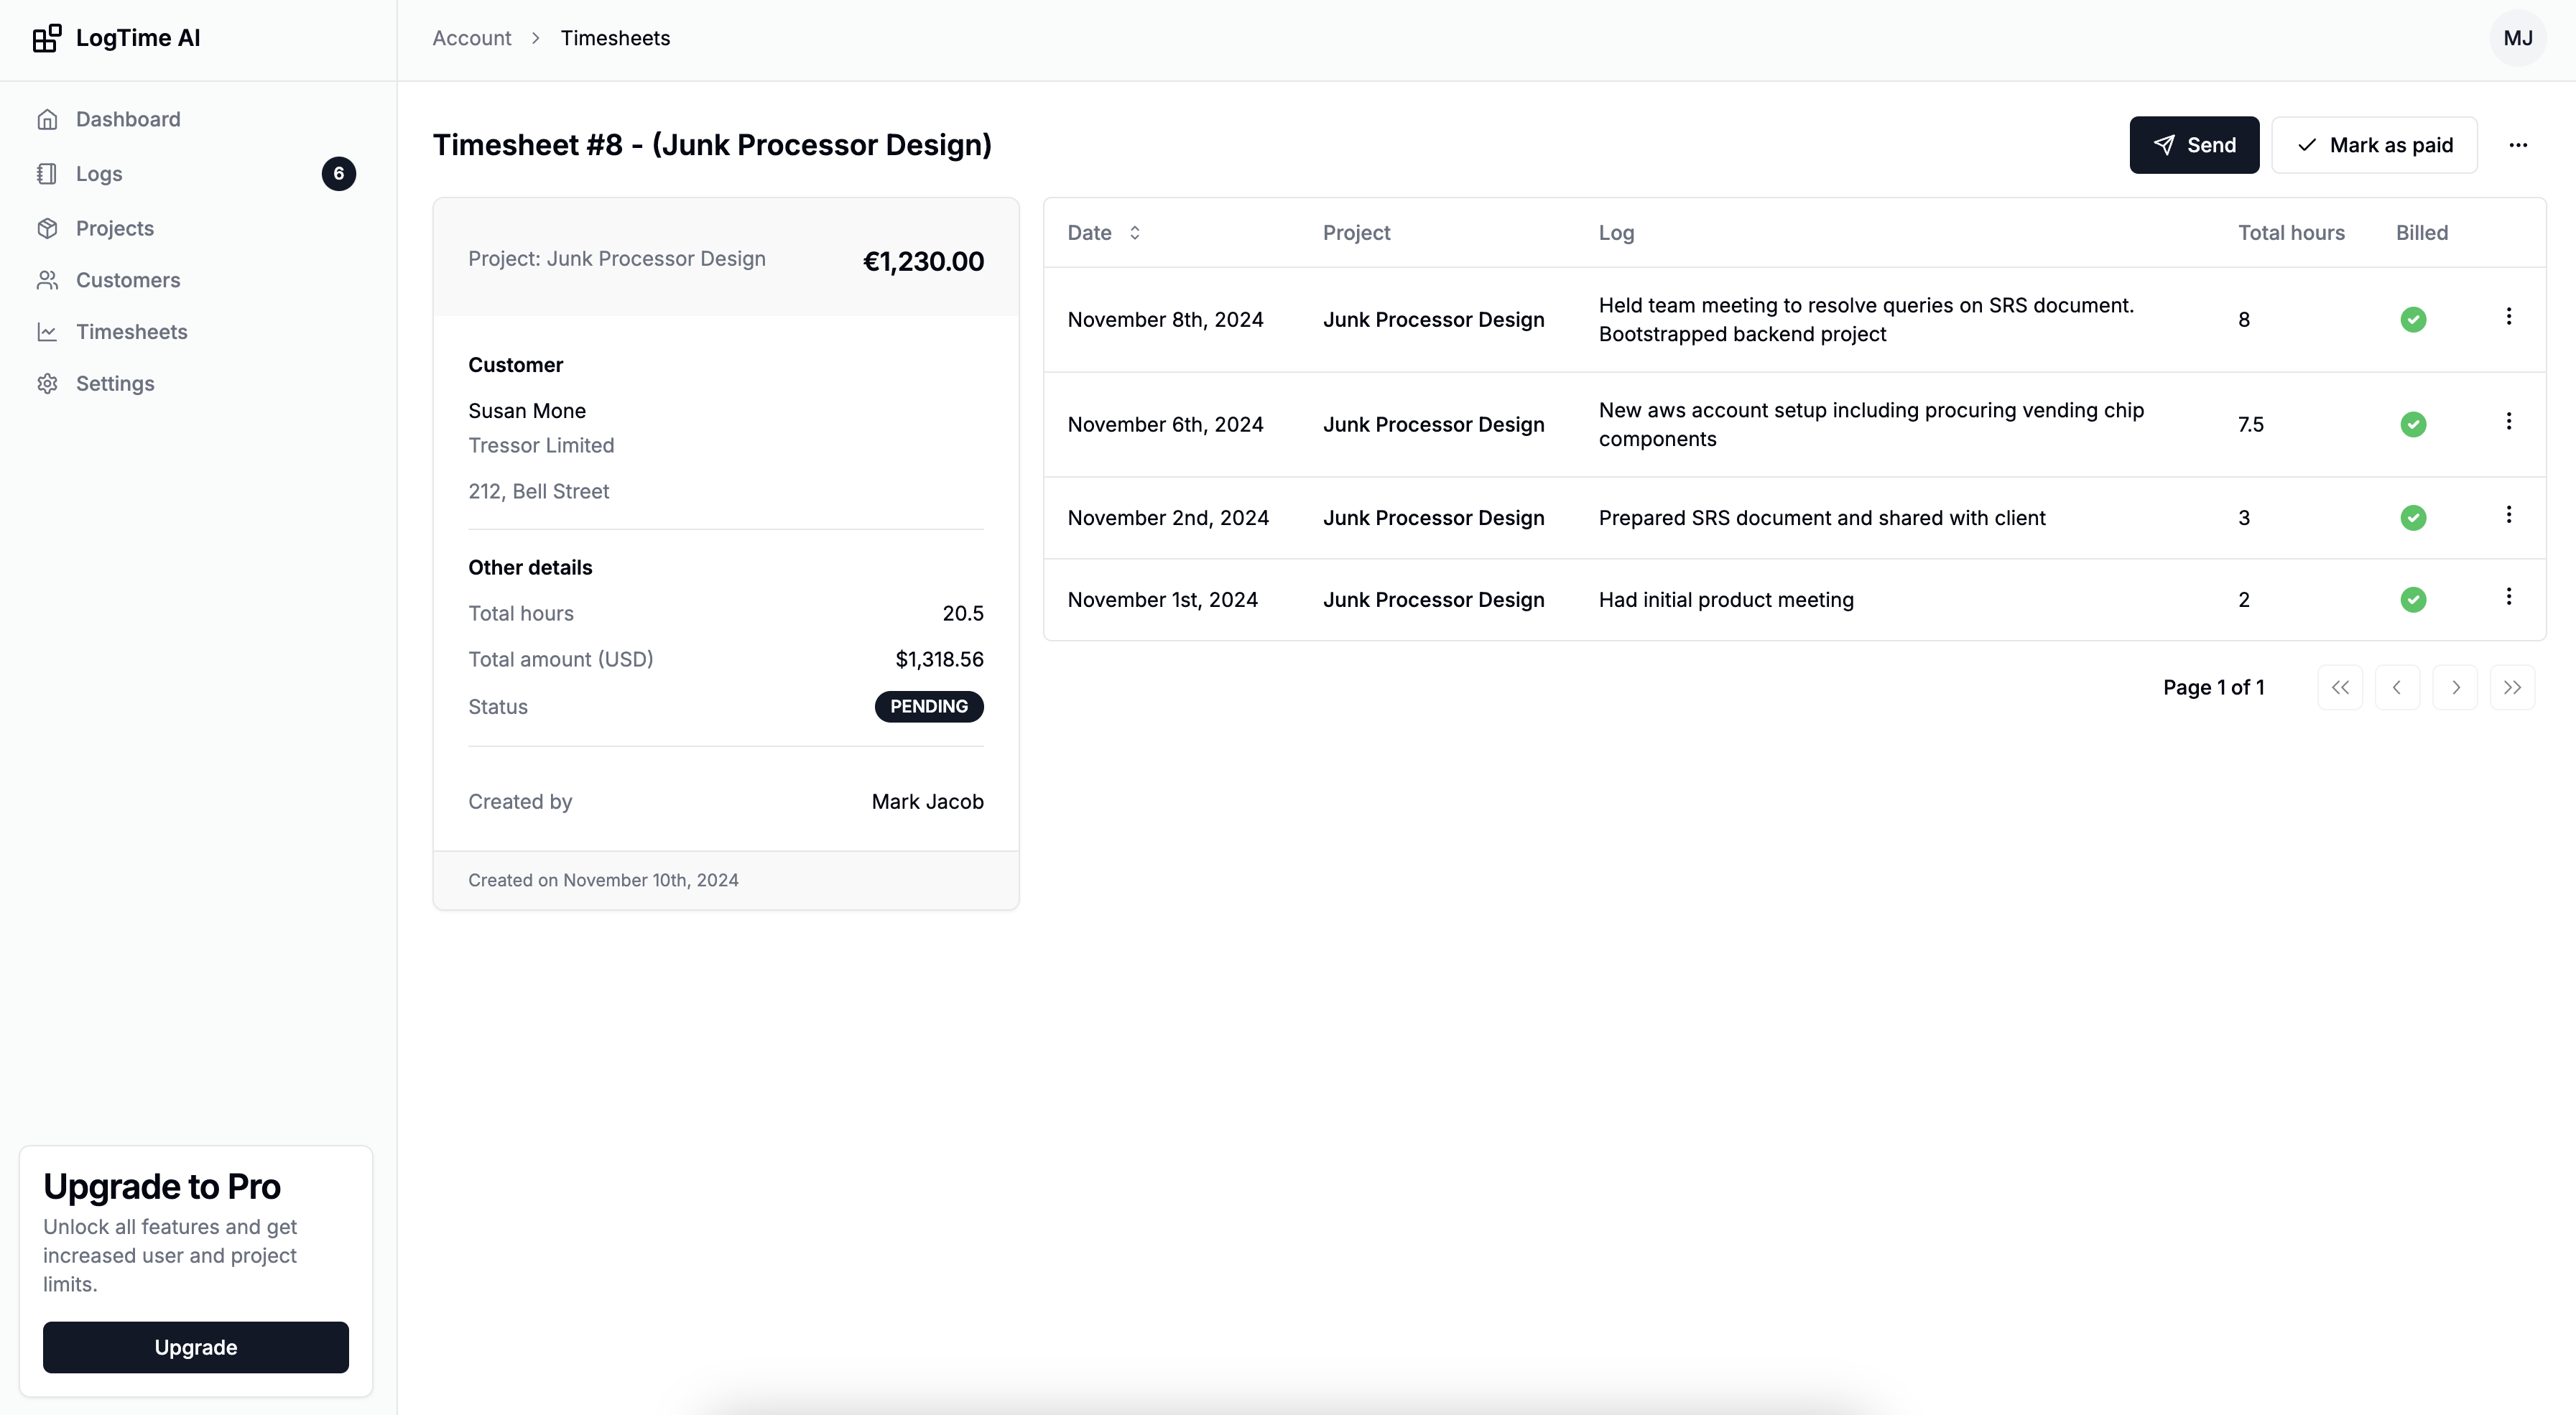The image size is (2576, 1415).
Task: Click the MJ user avatar
Action: click(2517, 38)
